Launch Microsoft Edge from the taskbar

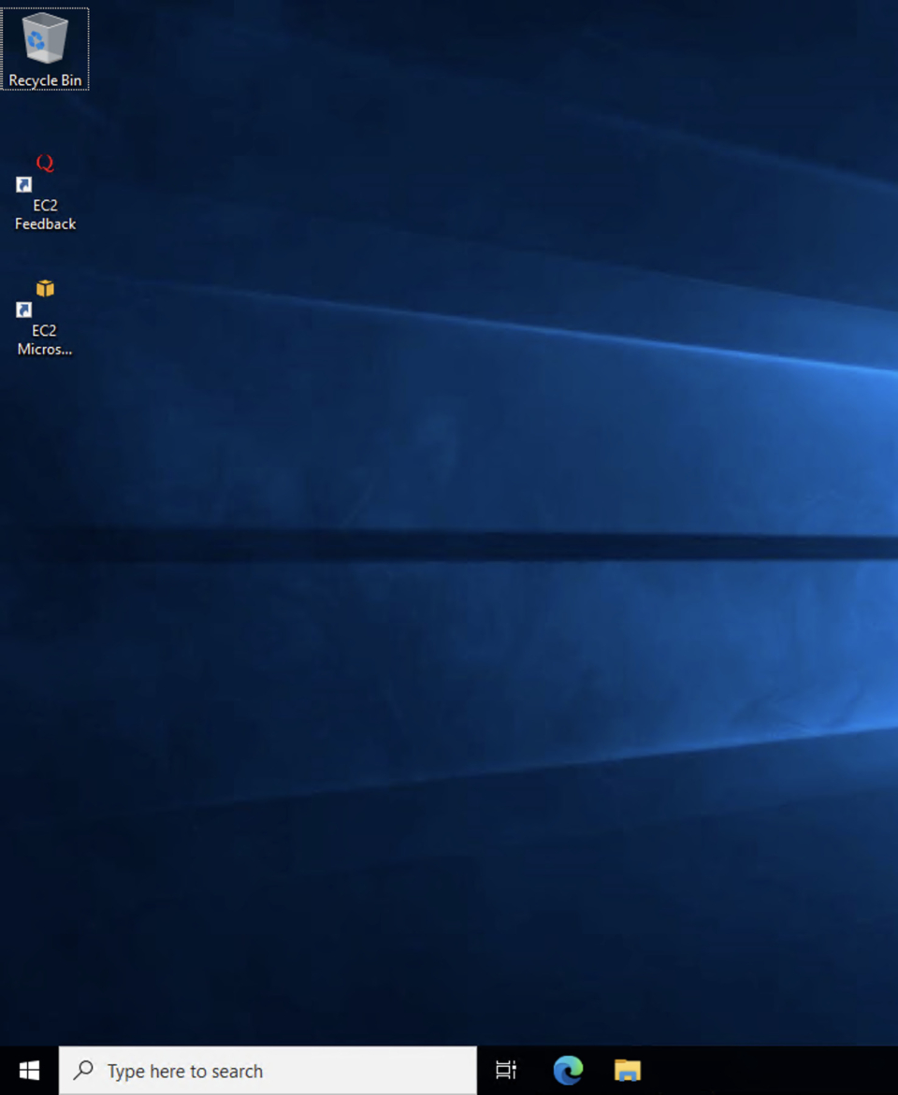point(567,1070)
